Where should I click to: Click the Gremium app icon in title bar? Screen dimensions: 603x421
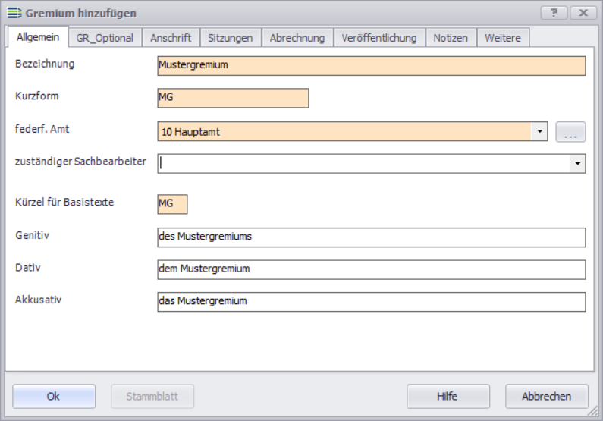tap(14, 13)
